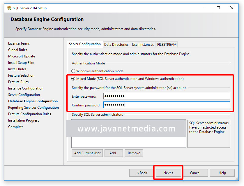Click Server Configuration in the left step list
The height and width of the screenshot is (186, 244).
(24, 95)
